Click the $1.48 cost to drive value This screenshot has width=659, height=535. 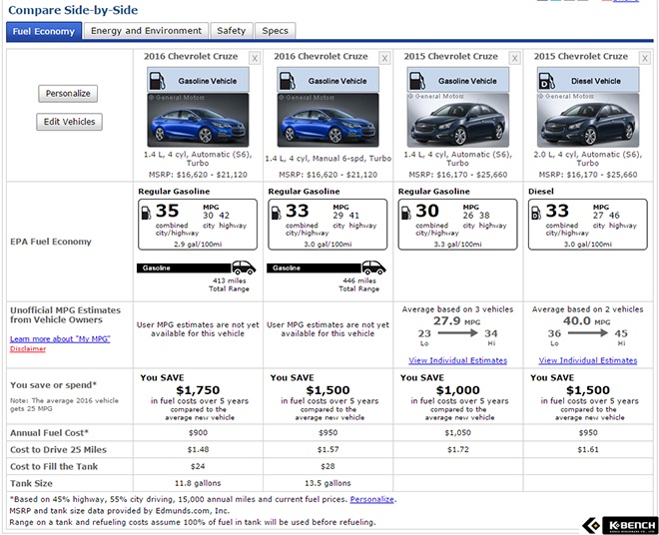(198, 450)
